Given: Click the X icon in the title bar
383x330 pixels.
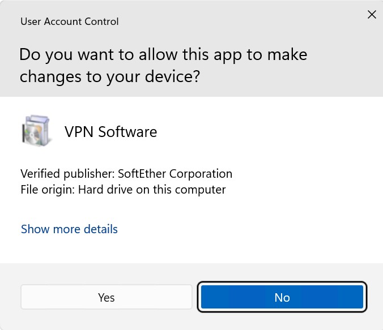Looking at the screenshot, I should click(x=372, y=15).
